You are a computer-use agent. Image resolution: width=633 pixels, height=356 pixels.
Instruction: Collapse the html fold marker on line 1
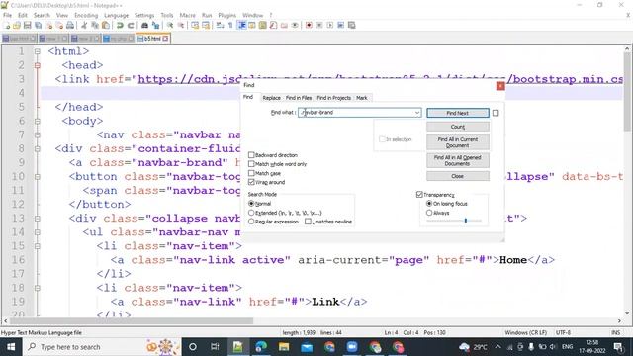point(38,51)
